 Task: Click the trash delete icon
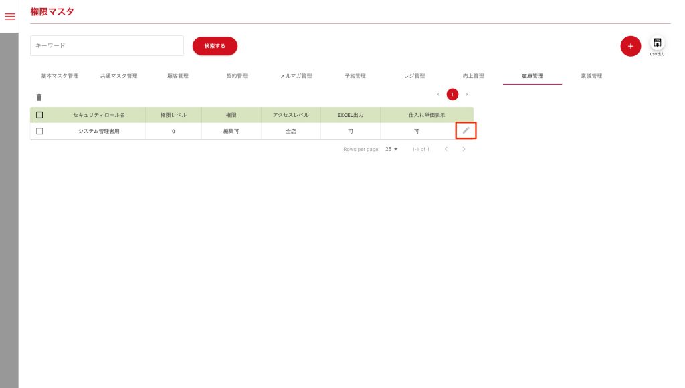pyautogui.click(x=39, y=98)
